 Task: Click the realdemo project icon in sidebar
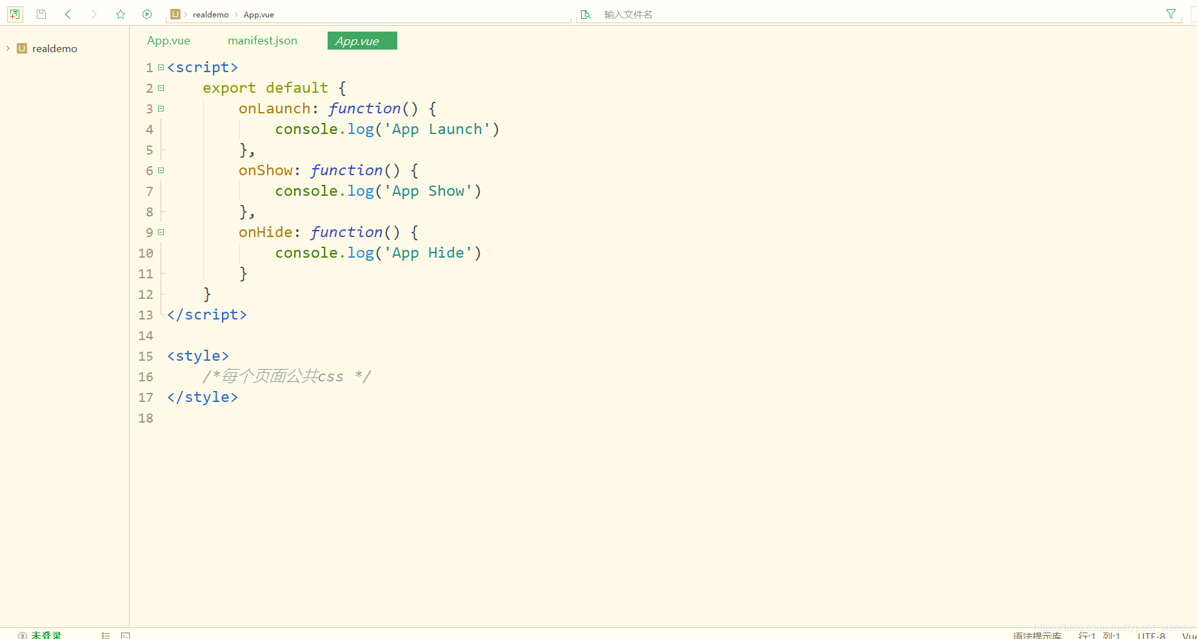pyautogui.click(x=22, y=48)
